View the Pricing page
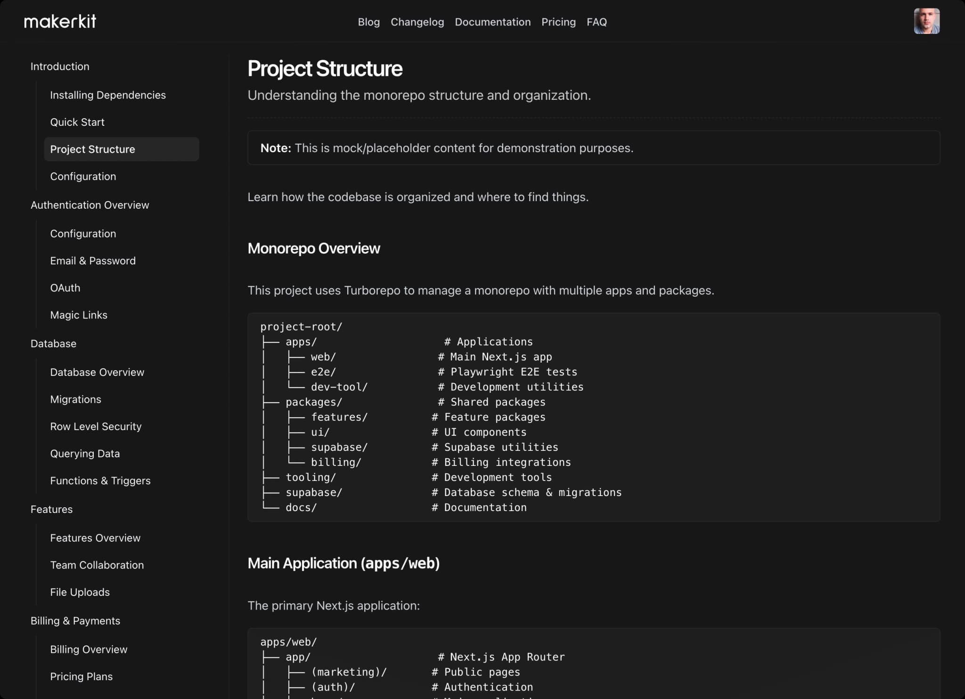965x699 pixels. 558,22
